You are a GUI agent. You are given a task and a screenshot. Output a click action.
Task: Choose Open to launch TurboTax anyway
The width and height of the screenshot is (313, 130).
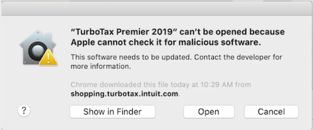pos(209,111)
